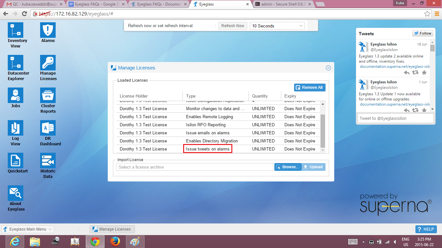Screen dimensions: 442x248
Task: Sort by the Expiry column header
Action: point(301,96)
